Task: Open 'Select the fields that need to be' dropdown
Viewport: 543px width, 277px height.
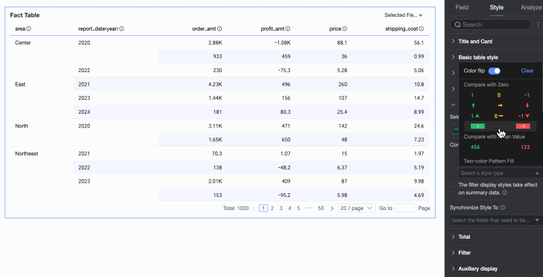Action: click(x=496, y=220)
